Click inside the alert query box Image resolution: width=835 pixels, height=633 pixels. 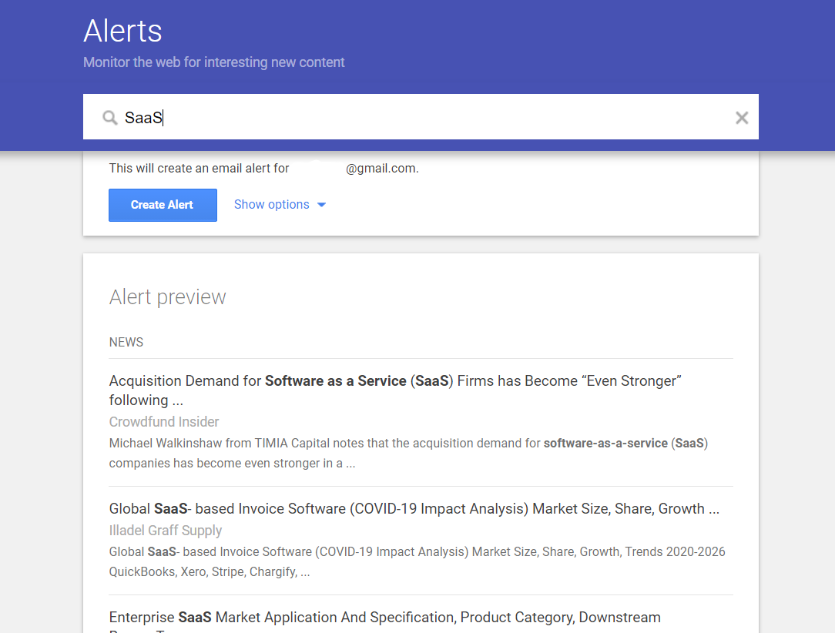[308, 117]
